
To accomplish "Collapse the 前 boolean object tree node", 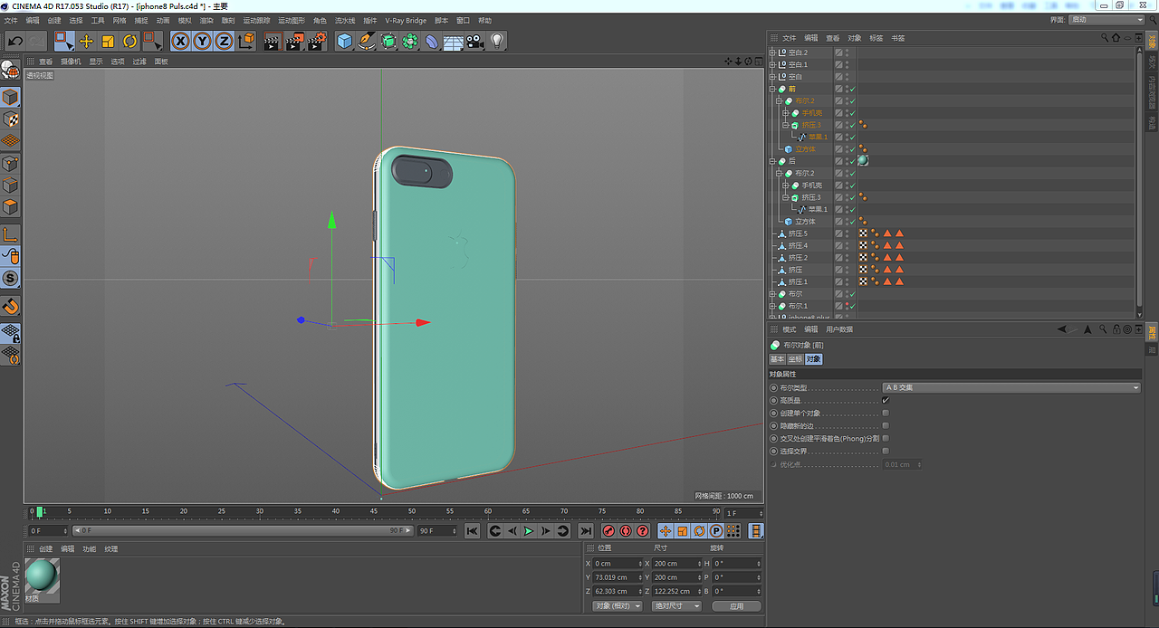I will 772,89.
